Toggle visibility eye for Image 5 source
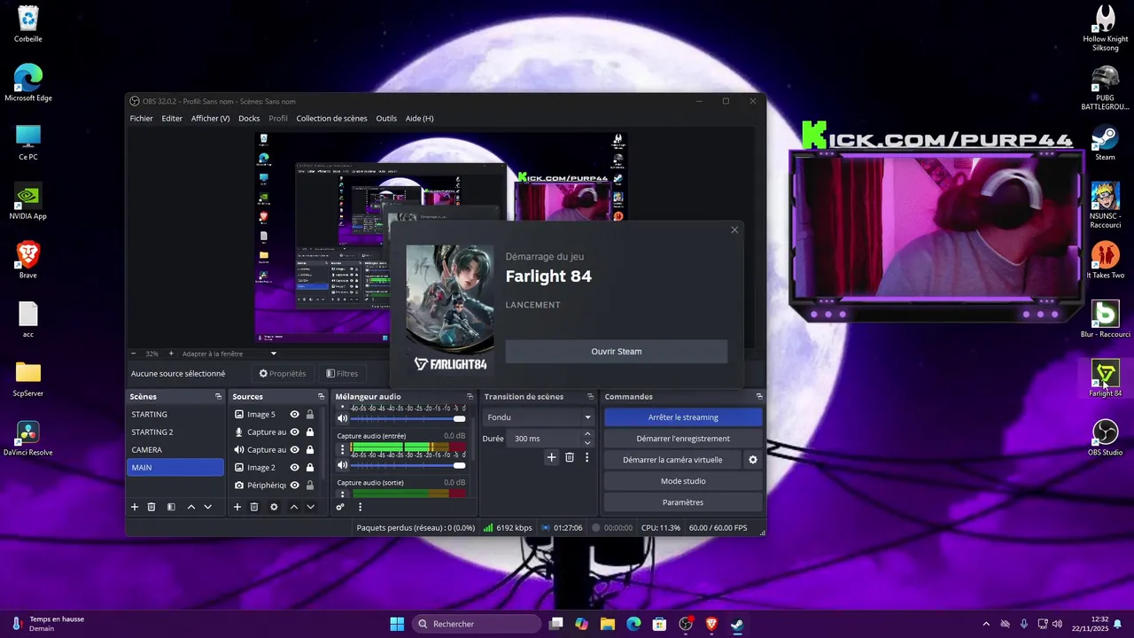 click(295, 414)
